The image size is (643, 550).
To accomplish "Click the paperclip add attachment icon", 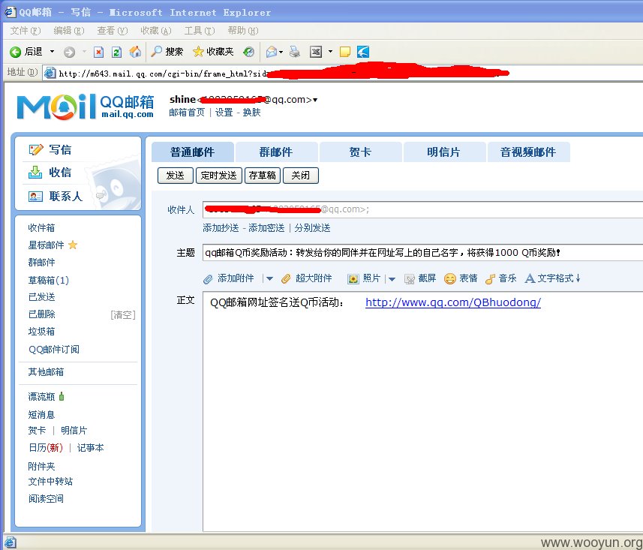I will (x=208, y=279).
